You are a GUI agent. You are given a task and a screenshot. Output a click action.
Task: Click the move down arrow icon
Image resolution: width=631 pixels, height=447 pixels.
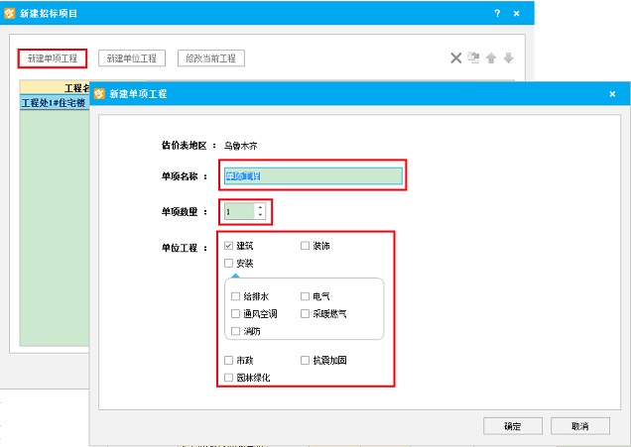click(x=508, y=58)
